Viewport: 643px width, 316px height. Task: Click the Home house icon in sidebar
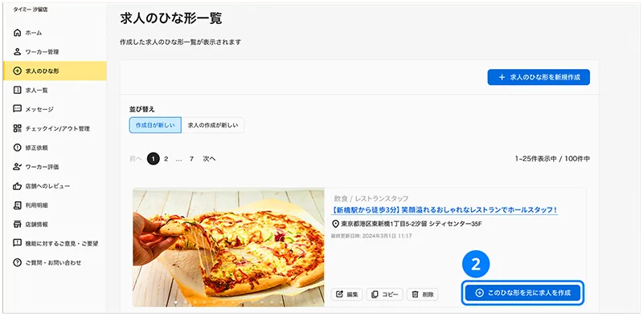pos(17,33)
